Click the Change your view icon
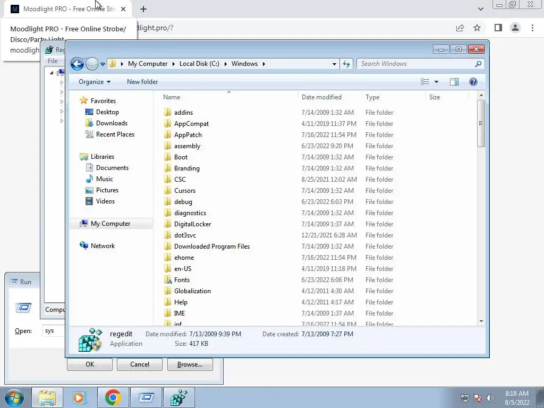This screenshot has width=544, height=408. (425, 82)
